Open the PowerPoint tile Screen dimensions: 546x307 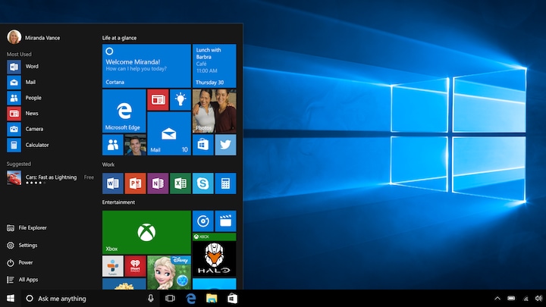pos(136,183)
